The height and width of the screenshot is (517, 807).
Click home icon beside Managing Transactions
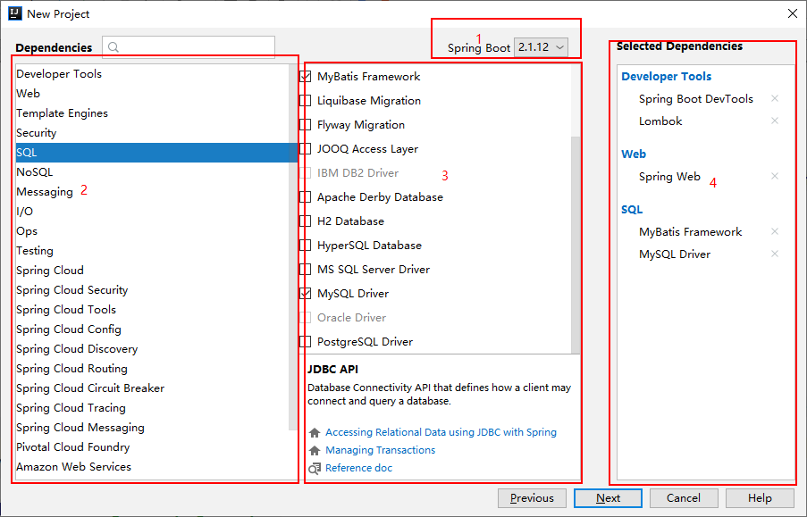click(315, 451)
